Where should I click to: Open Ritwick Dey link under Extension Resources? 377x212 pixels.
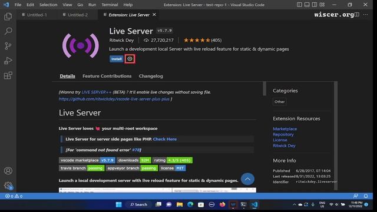pyautogui.click(x=284, y=145)
